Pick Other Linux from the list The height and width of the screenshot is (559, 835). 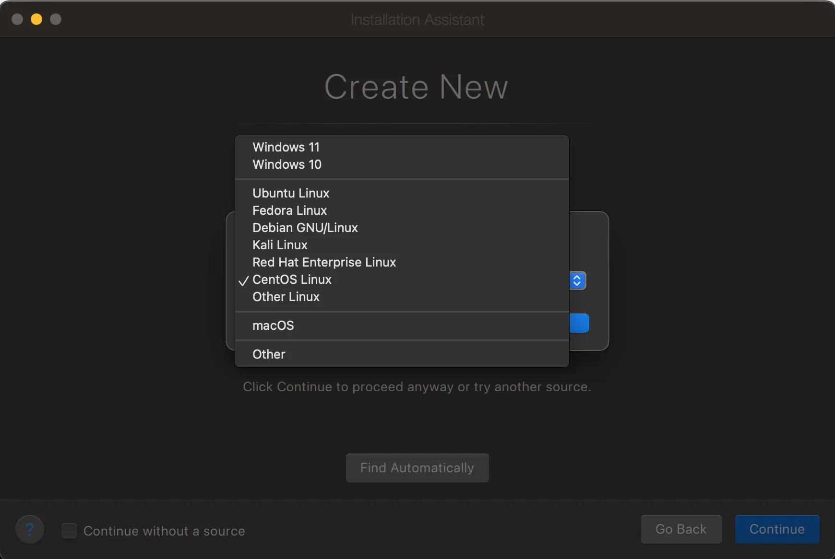(x=286, y=297)
